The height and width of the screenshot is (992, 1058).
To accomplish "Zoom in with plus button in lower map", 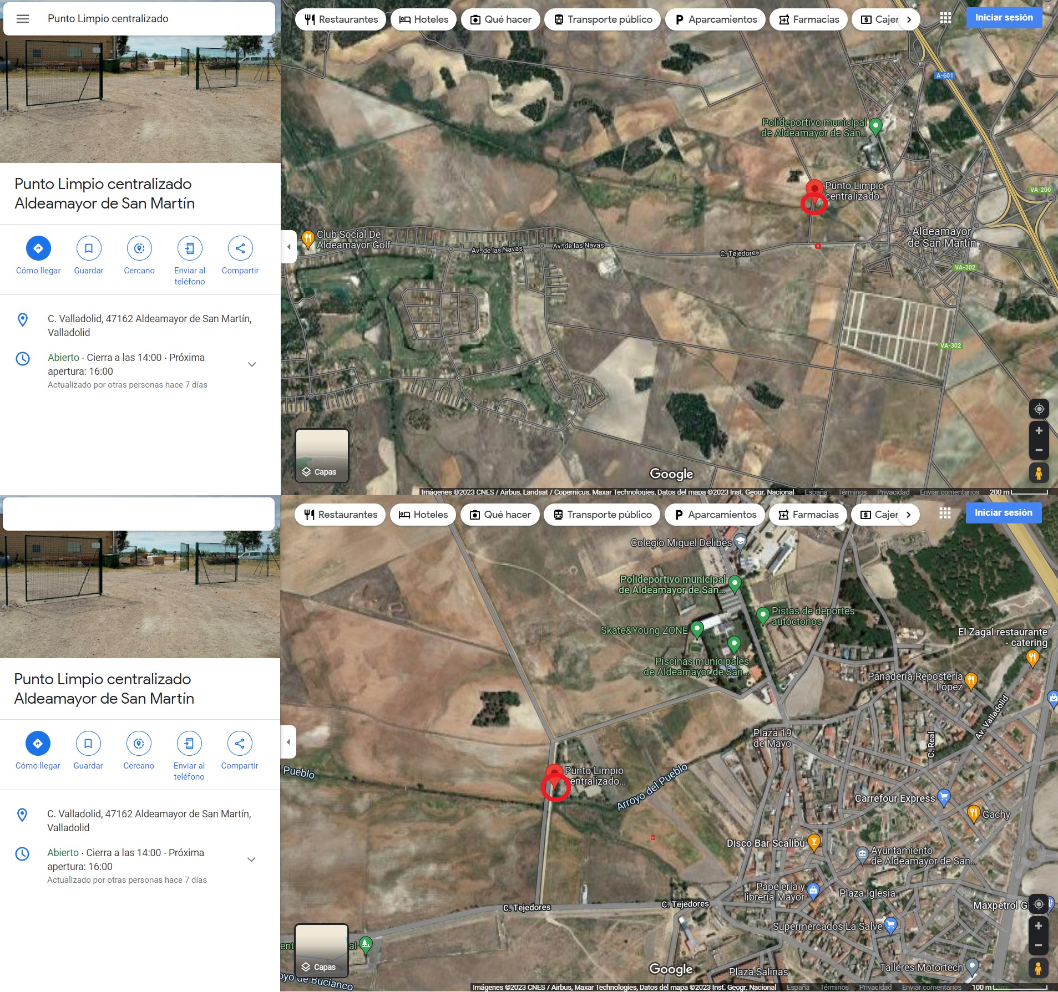I will [1039, 926].
